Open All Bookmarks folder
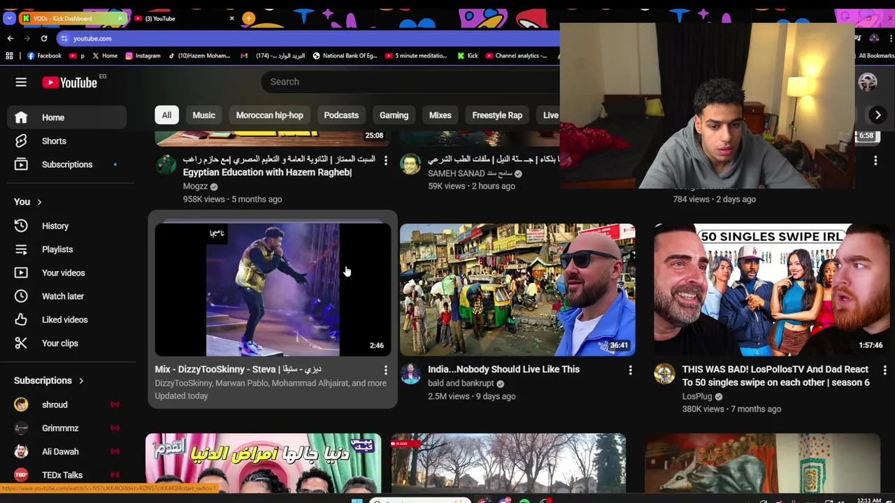The height and width of the screenshot is (503, 895). [x=873, y=56]
